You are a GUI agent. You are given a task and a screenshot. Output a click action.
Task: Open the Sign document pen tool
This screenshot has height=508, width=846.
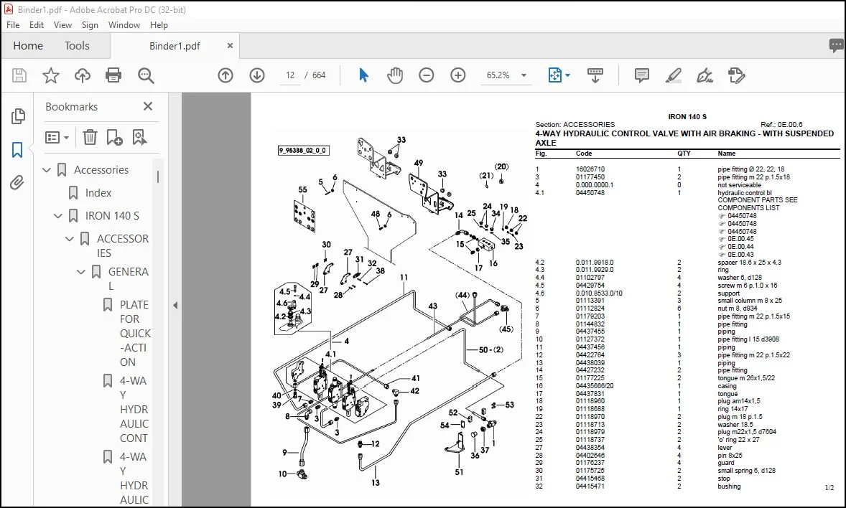coord(705,75)
